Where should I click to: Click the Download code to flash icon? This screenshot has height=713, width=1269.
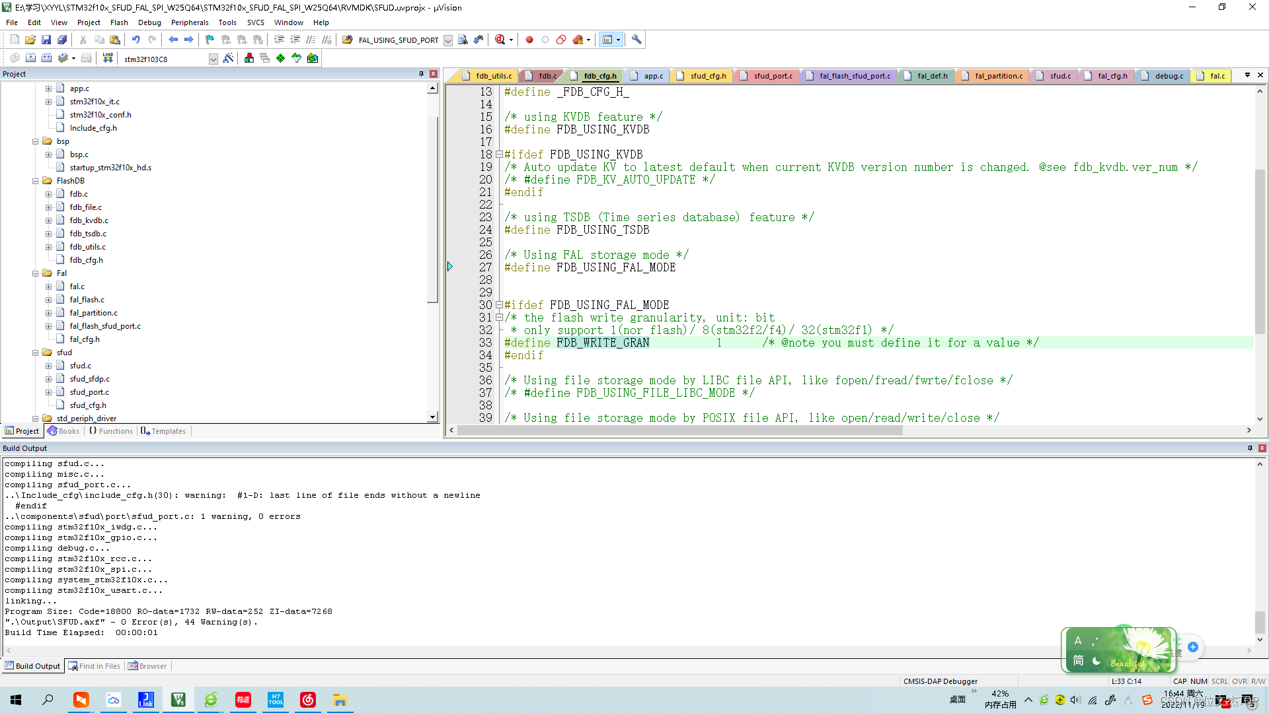(107, 58)
